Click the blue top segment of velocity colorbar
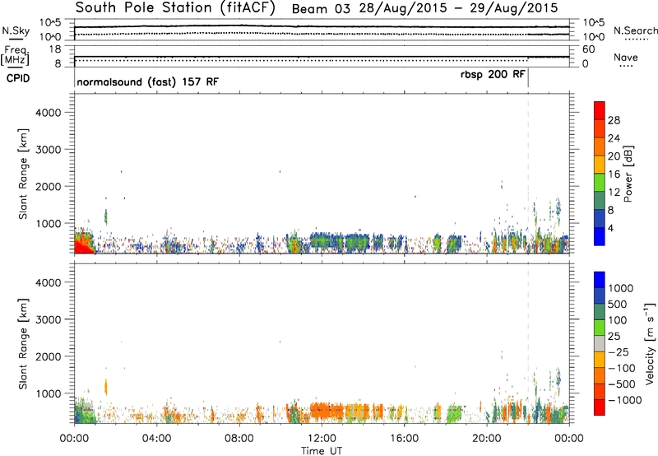Screen dimensions: 658x456 point(600,280)
